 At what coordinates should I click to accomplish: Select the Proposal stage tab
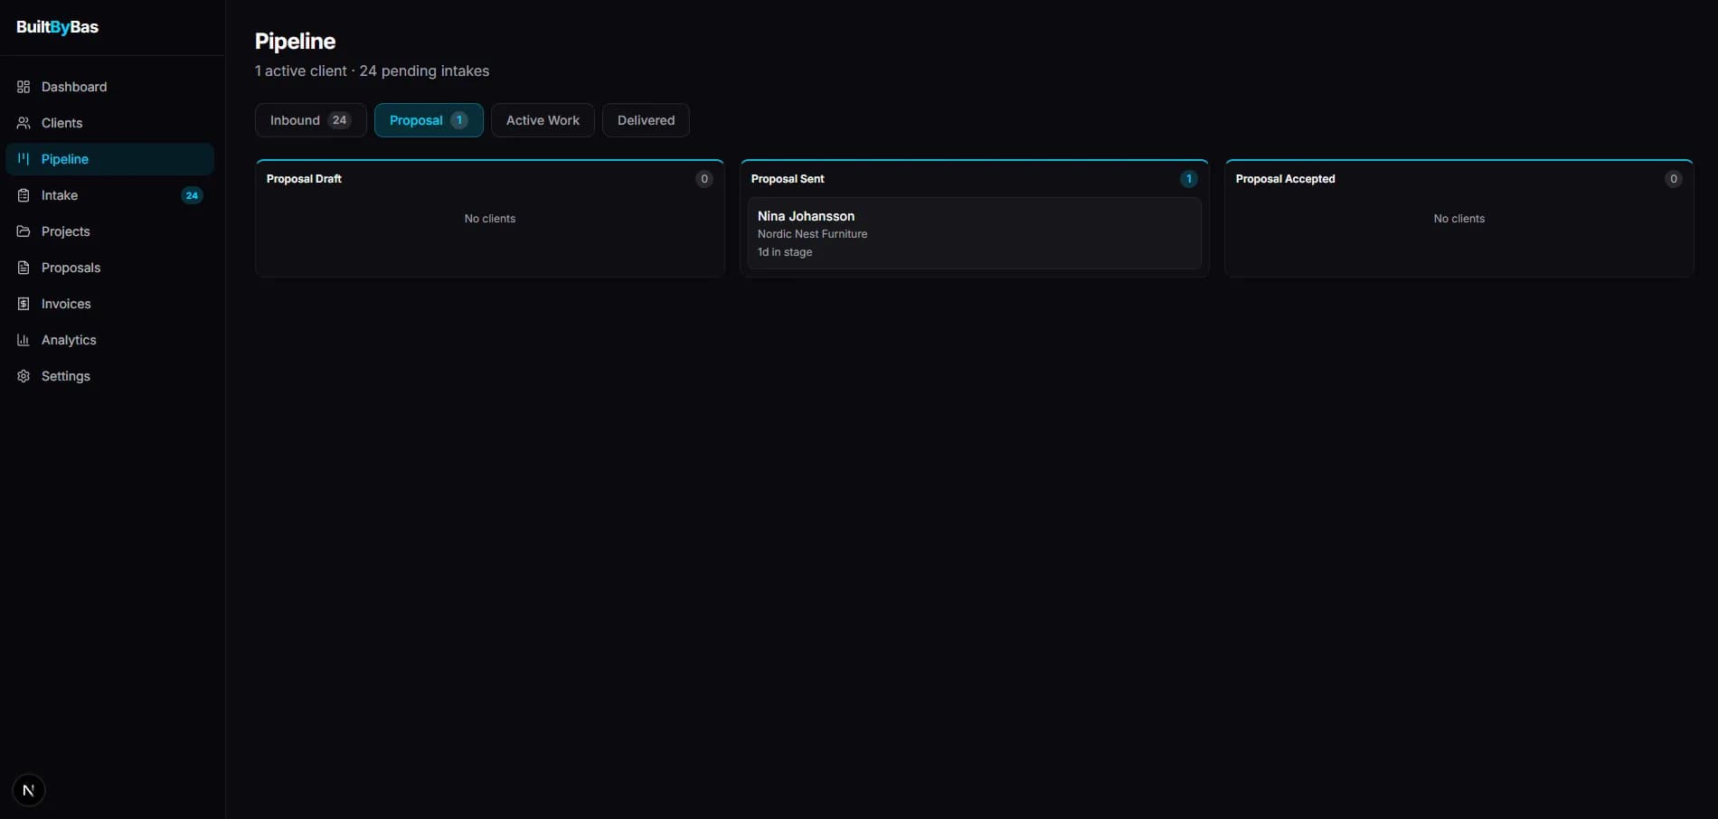click(428, 120)
